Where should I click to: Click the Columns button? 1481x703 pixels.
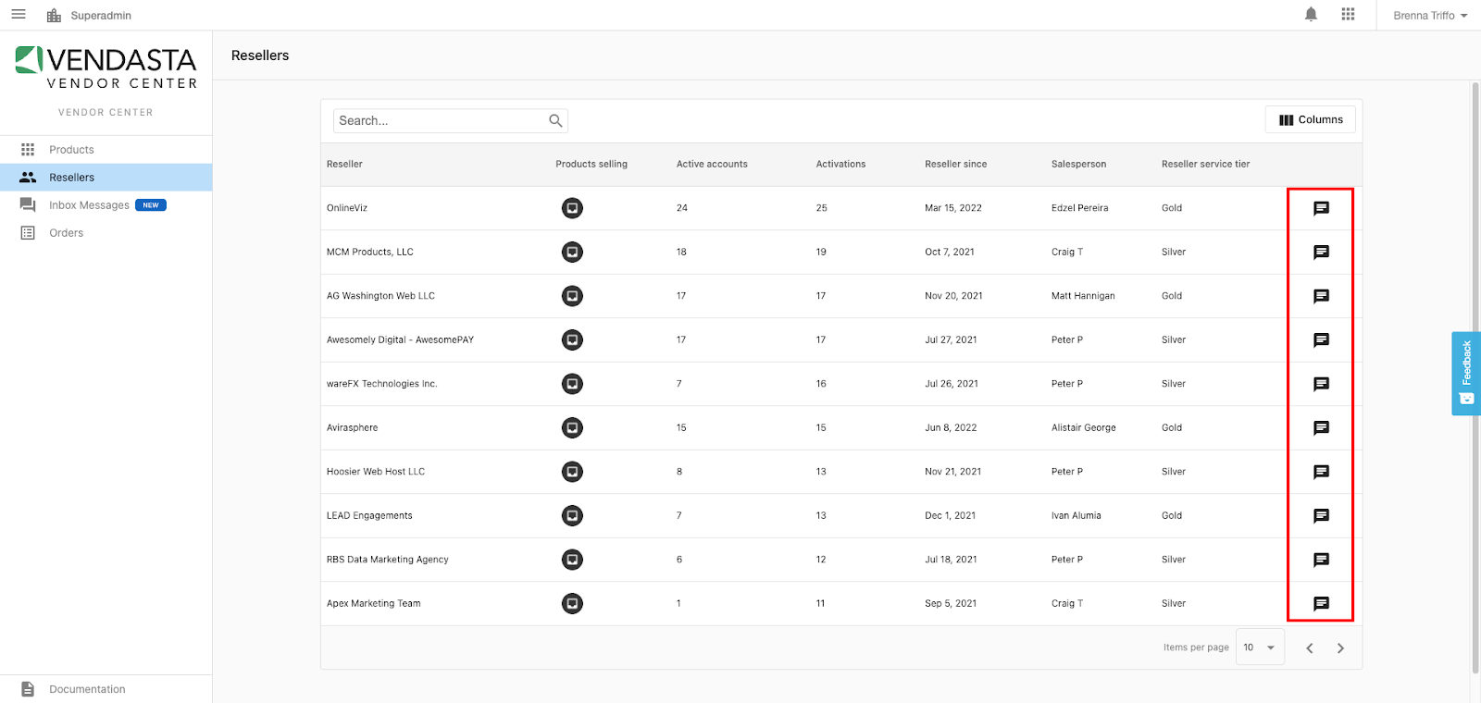(x=1311, y=119)
